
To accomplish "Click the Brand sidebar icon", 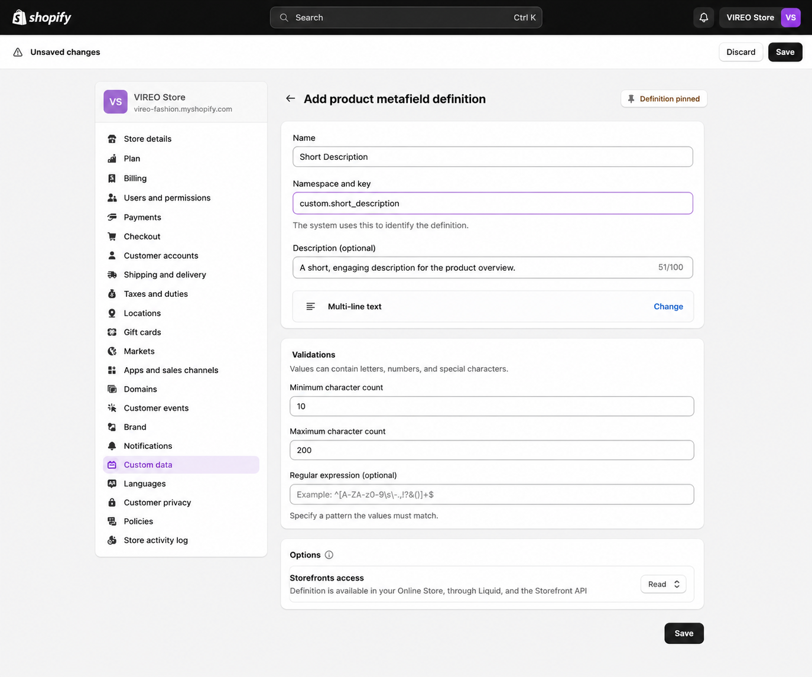I will click(112, 427).
